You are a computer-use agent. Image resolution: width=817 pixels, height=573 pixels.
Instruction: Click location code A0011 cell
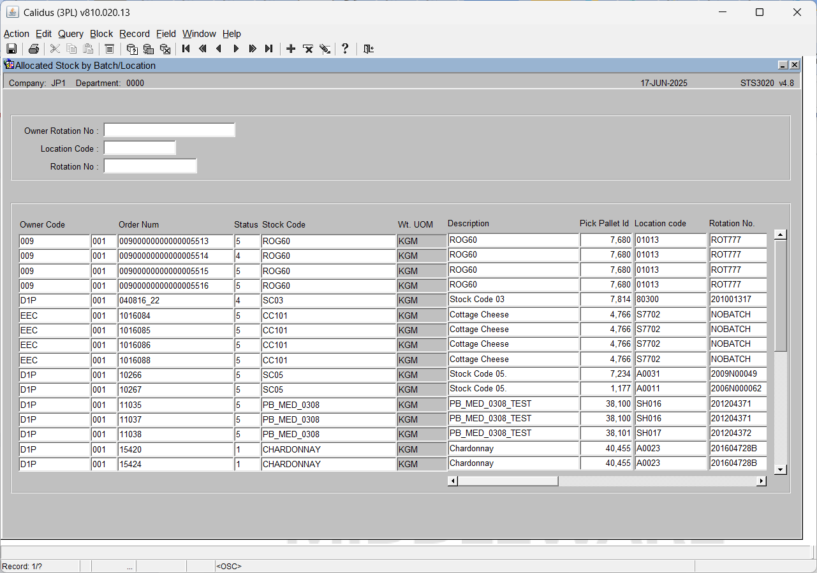[x=671, y=389]
